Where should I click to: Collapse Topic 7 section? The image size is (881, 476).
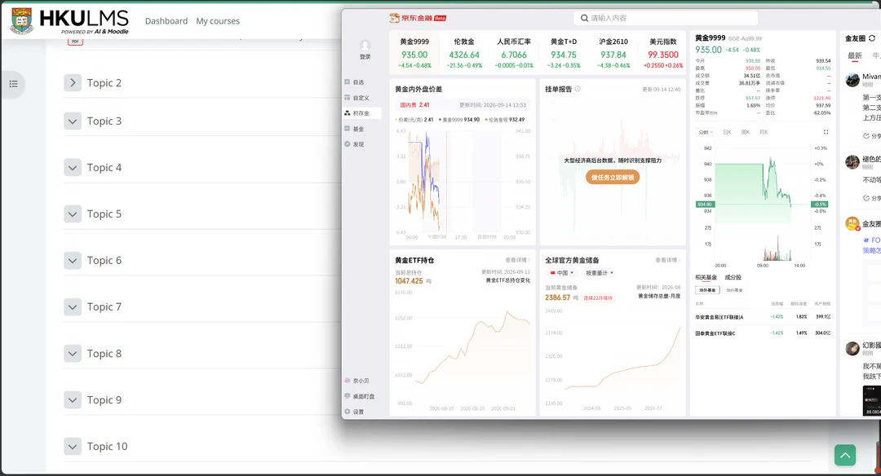tap(73, 307)
